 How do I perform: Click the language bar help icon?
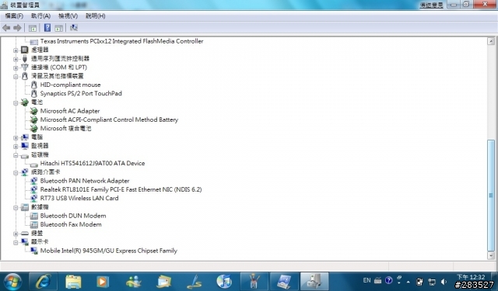389,281
